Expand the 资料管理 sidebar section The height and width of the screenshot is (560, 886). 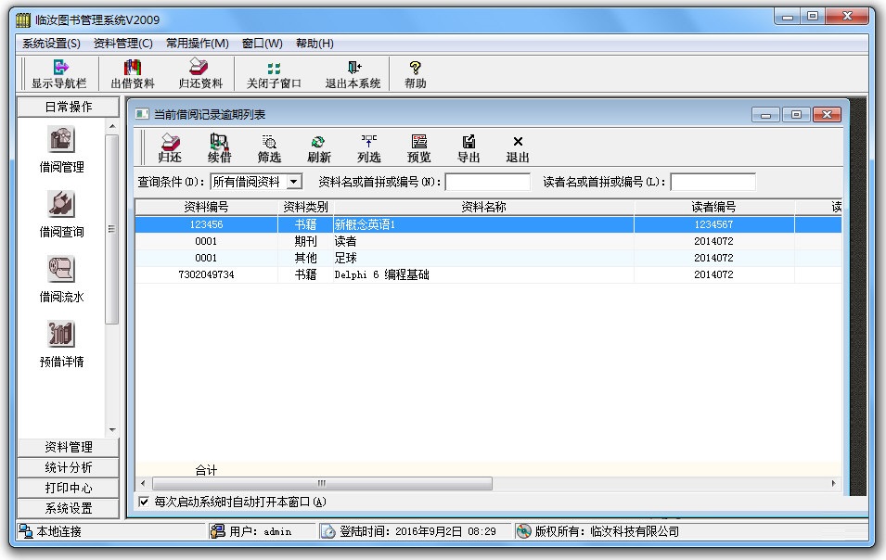tap(69, 447)
